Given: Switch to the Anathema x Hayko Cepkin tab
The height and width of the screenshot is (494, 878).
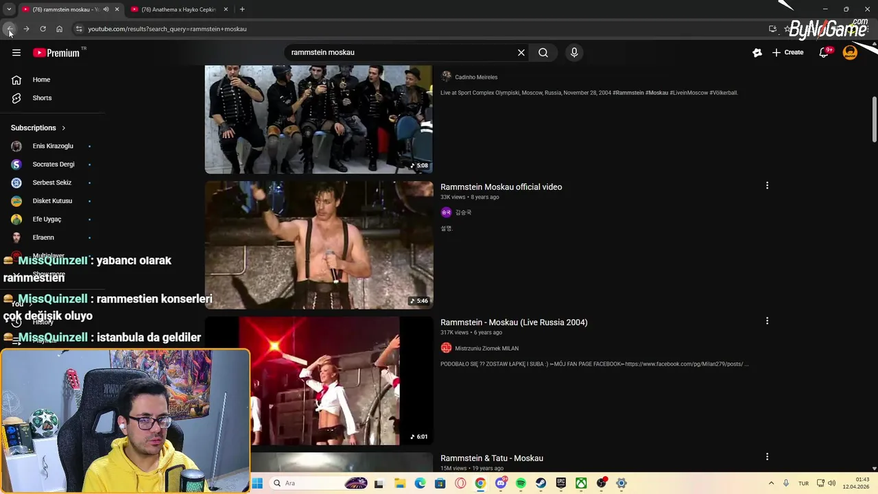Looking at the screenshot, I should tap(178, 10).
